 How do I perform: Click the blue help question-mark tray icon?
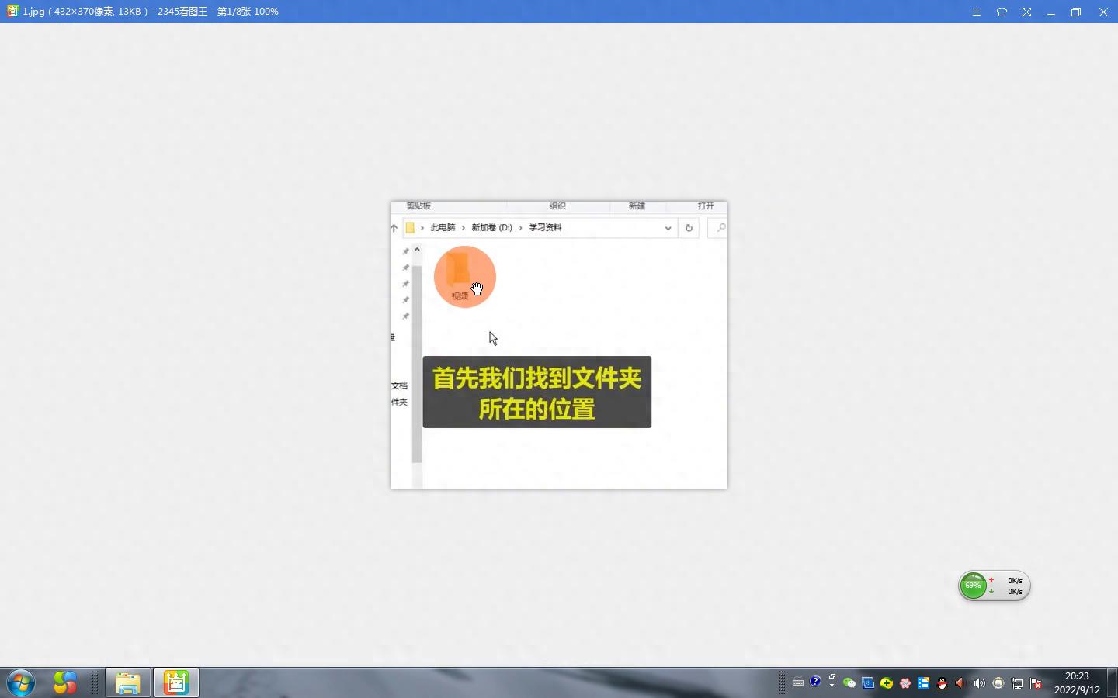pos(815,681)
